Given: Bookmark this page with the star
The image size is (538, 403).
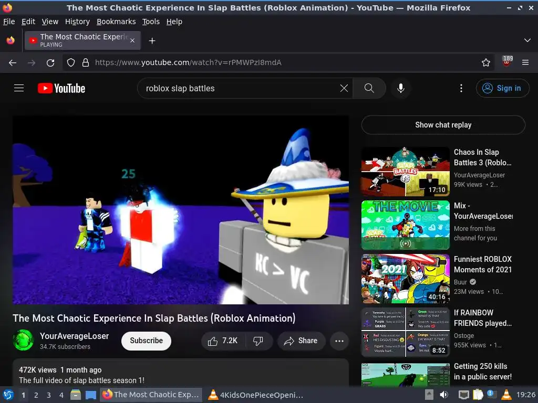Looking at the screenshot, I should tap(485, 62).
